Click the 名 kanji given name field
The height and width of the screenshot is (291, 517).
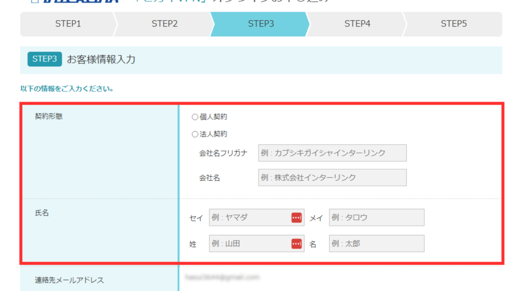tap(376, 244)
